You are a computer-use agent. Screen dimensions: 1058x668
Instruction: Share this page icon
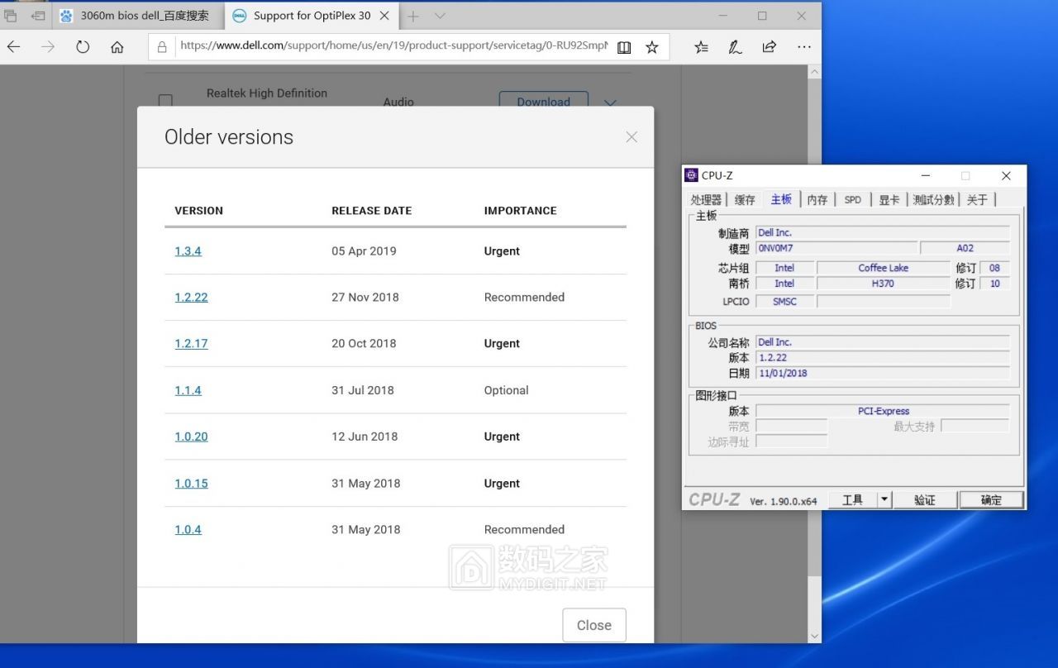770,47
